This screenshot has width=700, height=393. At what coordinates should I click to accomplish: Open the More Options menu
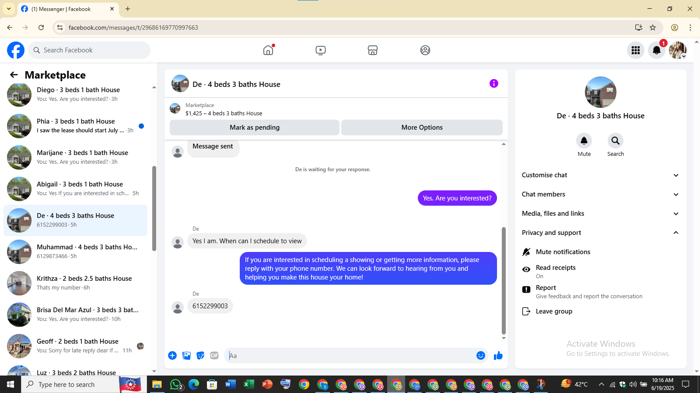point(422,128)
